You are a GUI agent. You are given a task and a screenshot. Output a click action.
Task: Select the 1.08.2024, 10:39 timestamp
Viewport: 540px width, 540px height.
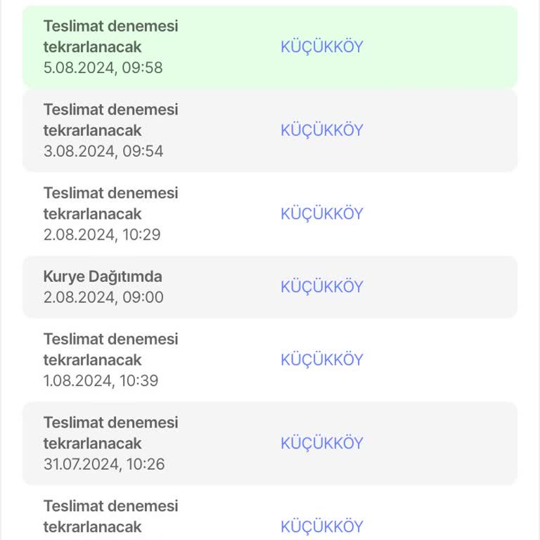pyautogui.click(x=101, y=381)
